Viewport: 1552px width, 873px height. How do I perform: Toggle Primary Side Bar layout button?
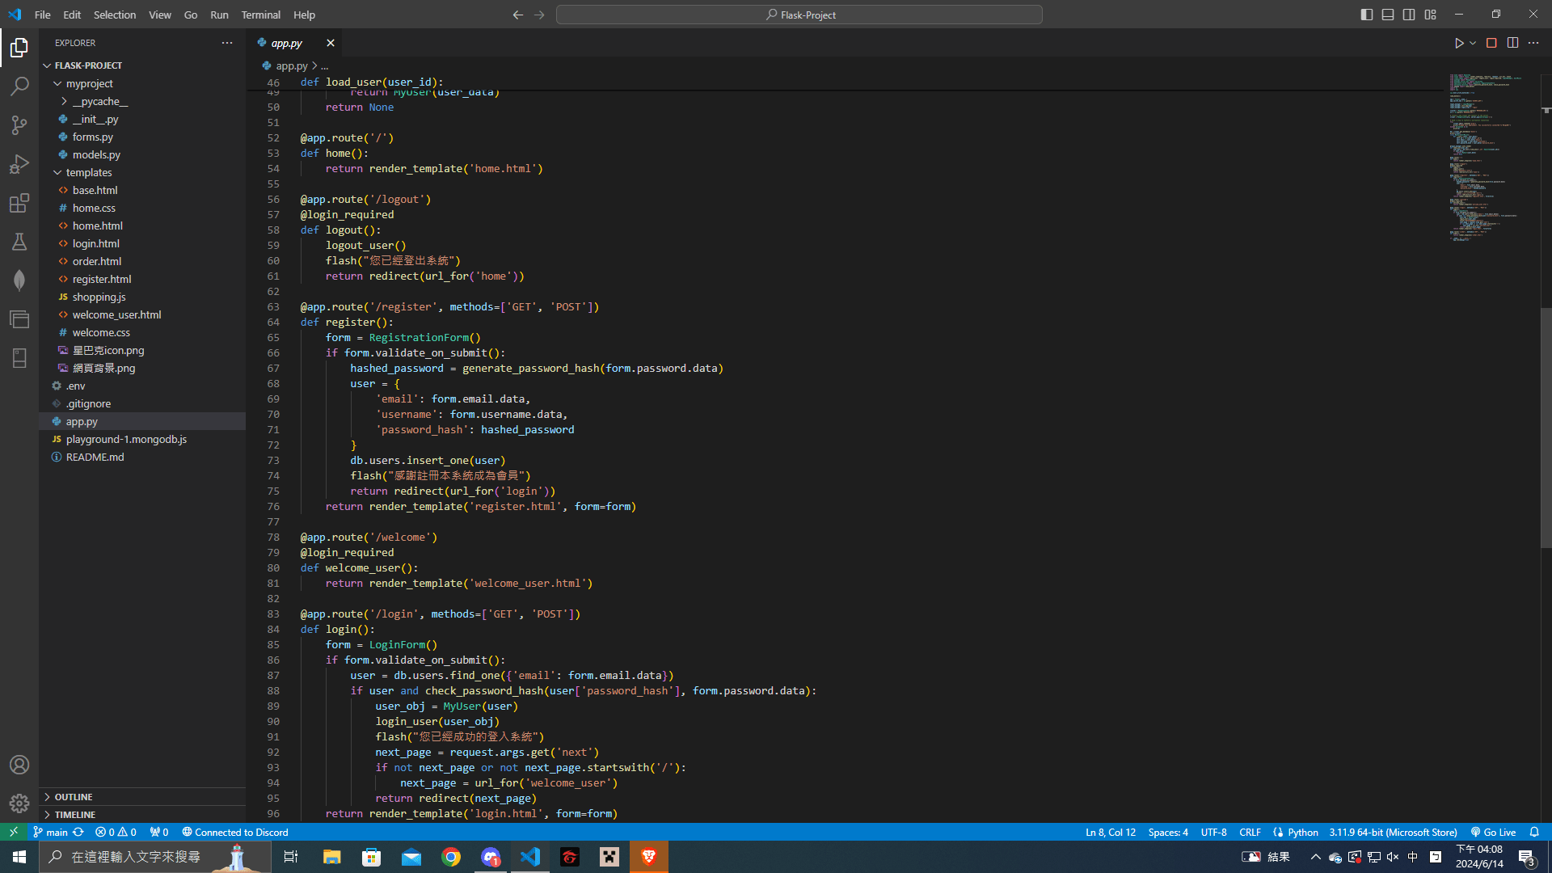coord(1367,15)
